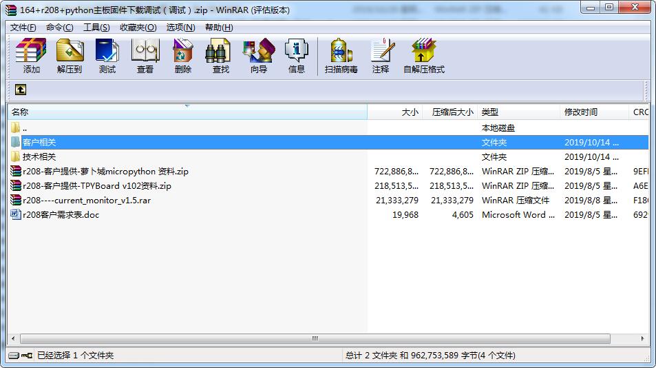Click the TPYBoard v102资料.zip archive icon
Screen dimensions: 656x368
click(x=15, y=185)
